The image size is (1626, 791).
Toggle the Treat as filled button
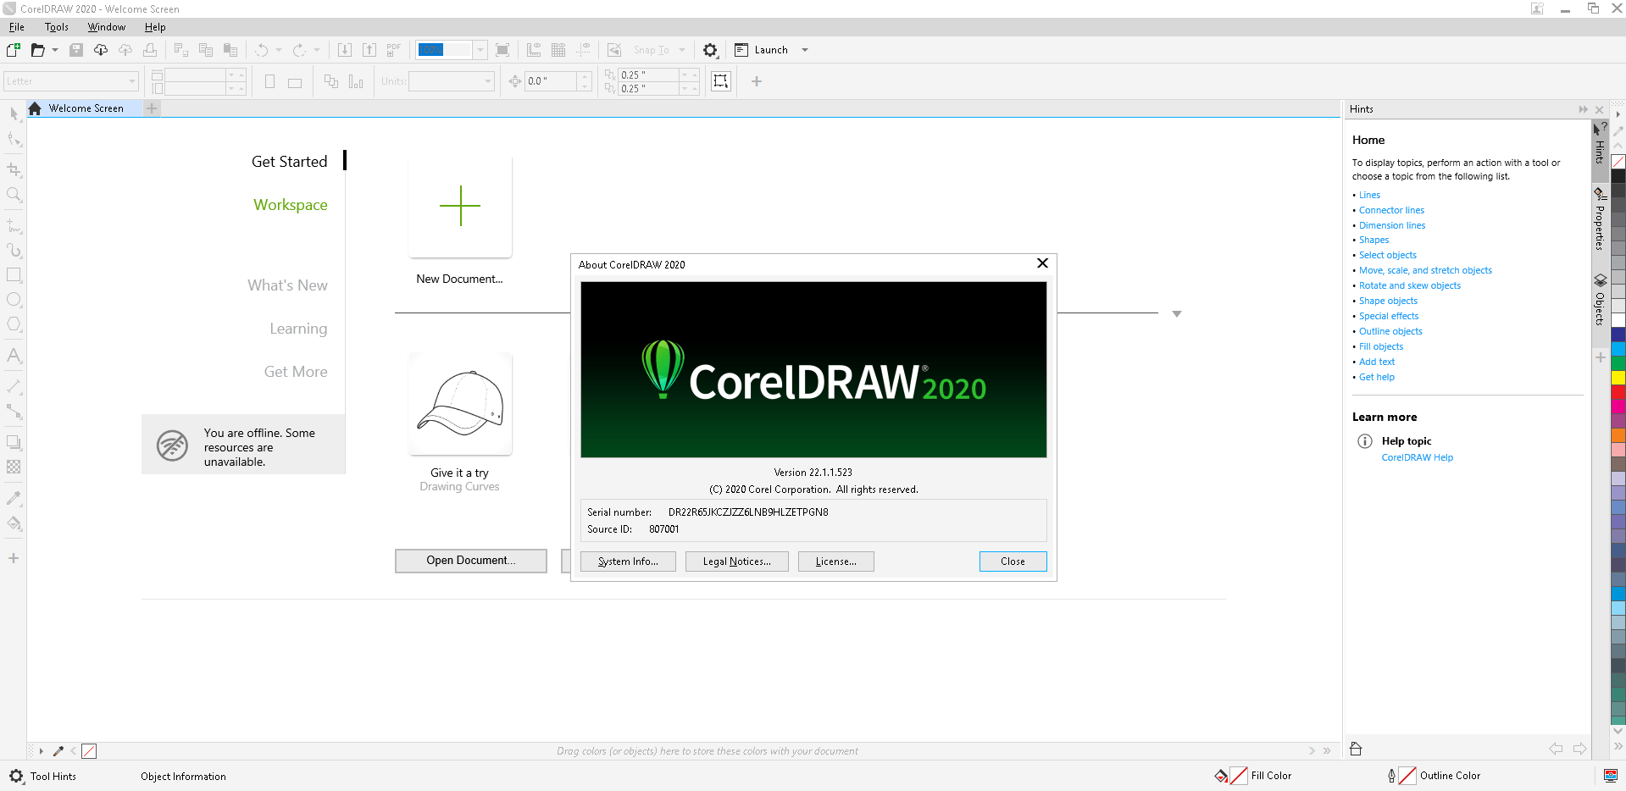point(720,81)
